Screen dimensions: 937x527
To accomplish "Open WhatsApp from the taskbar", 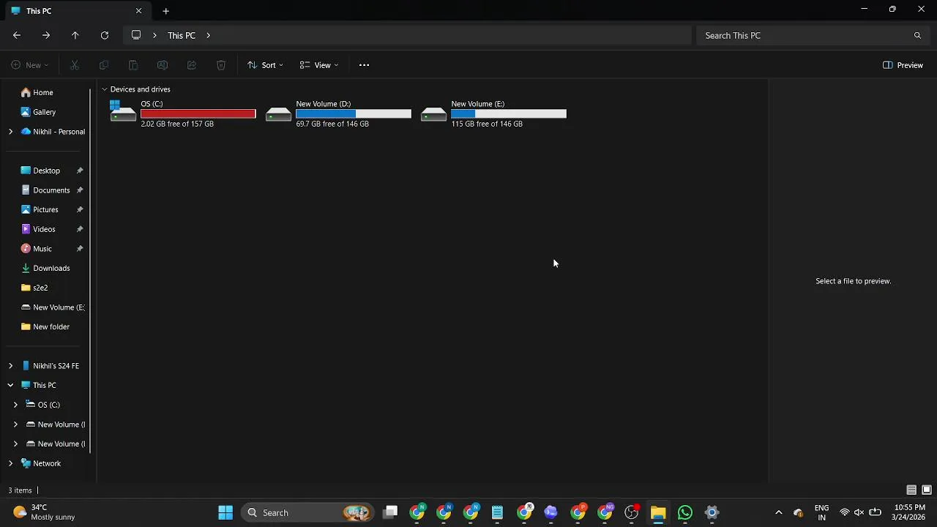I will pos(685,513).
